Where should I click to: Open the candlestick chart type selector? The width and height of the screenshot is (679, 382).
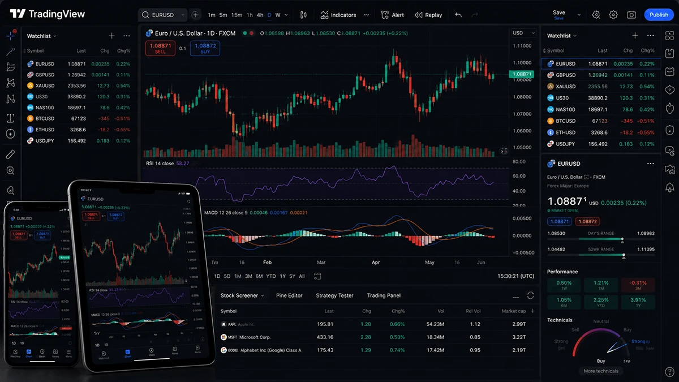click(x=303, y=15)
